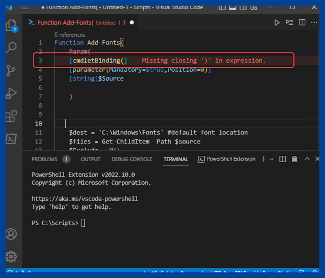Click line number 1 in gutter
Screen dimensions: 325x278
click(x=40, y=43)
